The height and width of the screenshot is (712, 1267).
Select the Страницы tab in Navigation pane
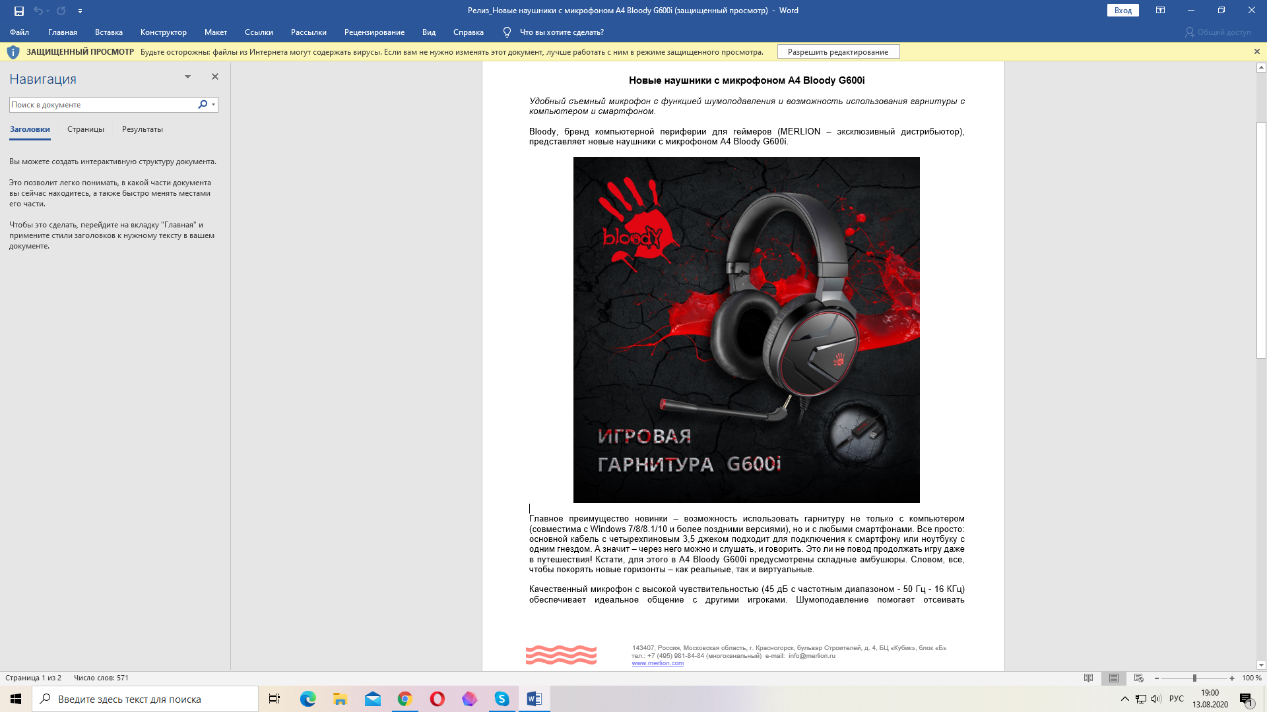pos(86,129)
